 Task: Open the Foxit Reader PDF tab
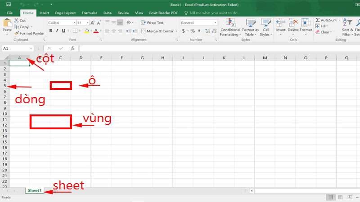163,13
